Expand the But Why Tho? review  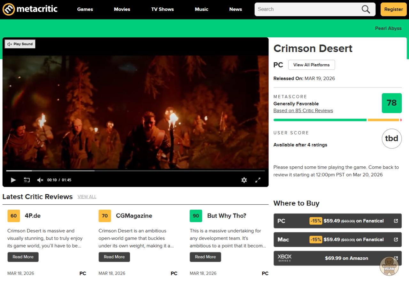pyautogui.click(x=205, y=257)
